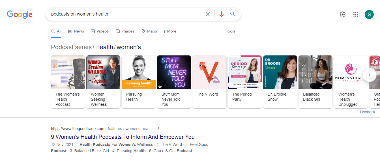Open Women's Health Unplugged podcast artwork
Image resolution: width=380 pixels, height=166 pixels.
click(x=351, y=72)
